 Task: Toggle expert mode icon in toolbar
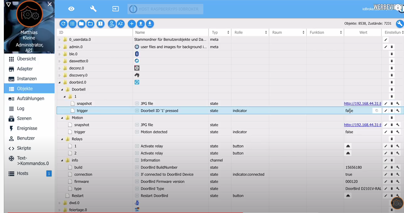pyautogui.click(x=112, y=24)
